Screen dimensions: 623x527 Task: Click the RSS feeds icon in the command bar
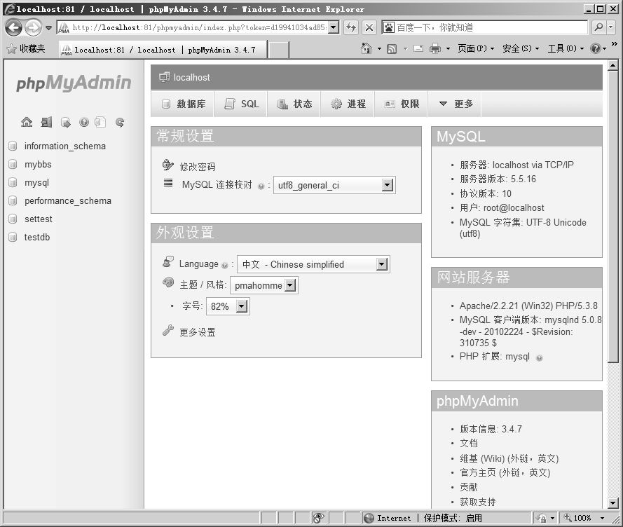pyautogui.click(x=392, y=48)
